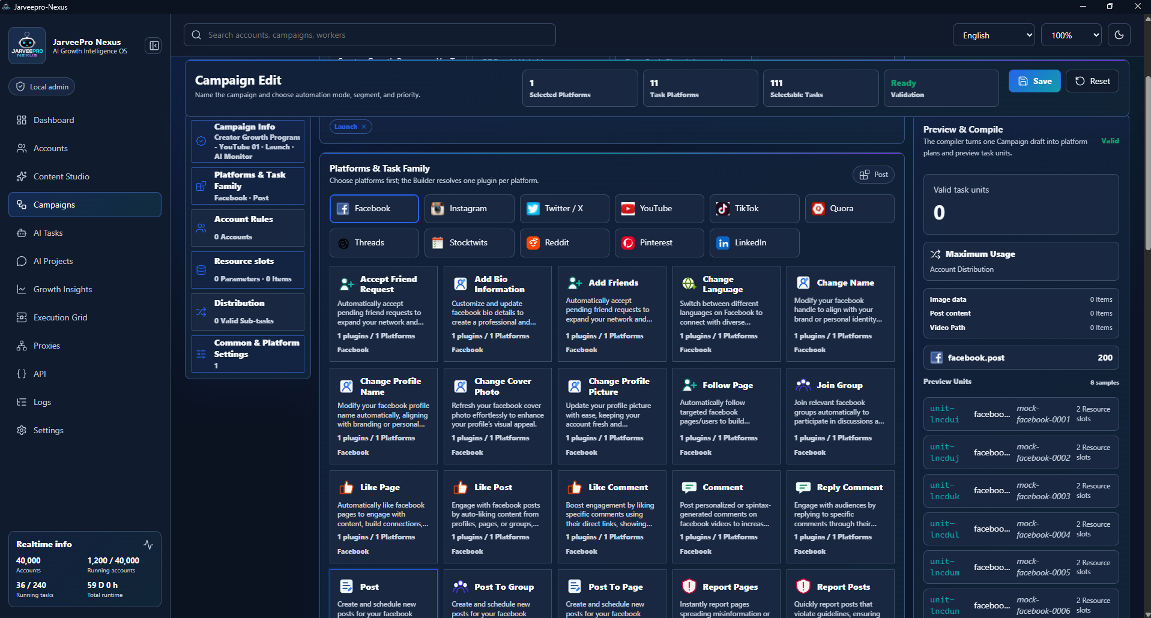Open Common & Platform Settings step
Image resolution: width=1151 pixels, height=618 pixels.
coord(248,354)
